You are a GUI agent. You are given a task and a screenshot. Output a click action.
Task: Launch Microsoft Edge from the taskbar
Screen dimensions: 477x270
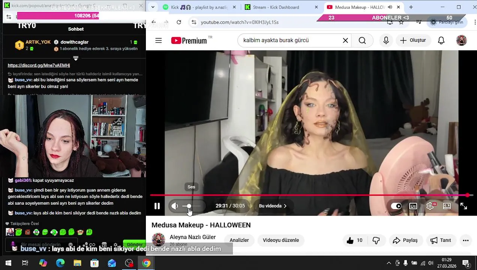click(x=60, y=263)
